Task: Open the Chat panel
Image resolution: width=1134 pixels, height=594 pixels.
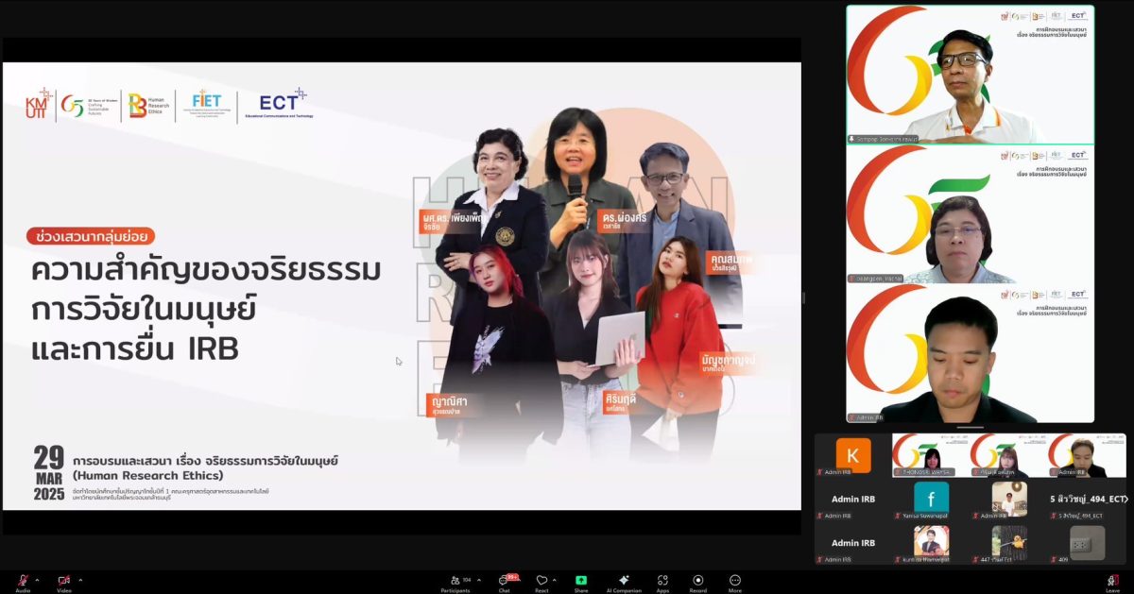Action: (x=505, y=582)
